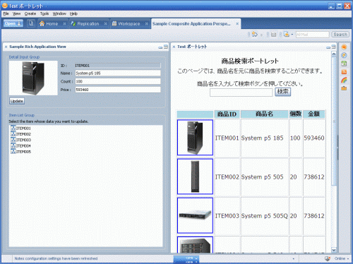Open the orange toolbox sidebar icon
Image resolution: width=353 pixels, height=264 pixels.
(344, 88)
